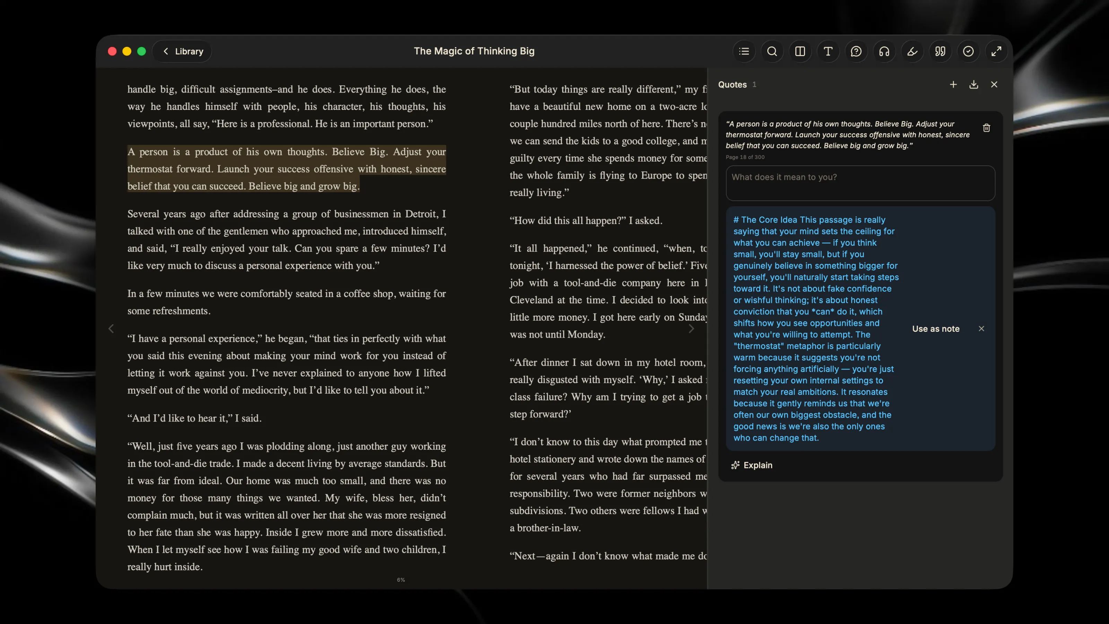
Task: Open the highlighter tool
Action: [912, 51]
